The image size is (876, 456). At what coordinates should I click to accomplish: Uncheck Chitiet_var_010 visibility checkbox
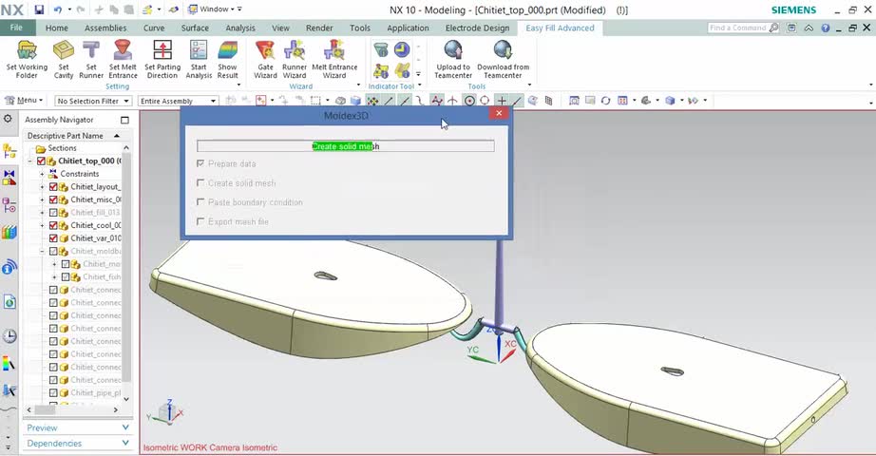[53, 238]
